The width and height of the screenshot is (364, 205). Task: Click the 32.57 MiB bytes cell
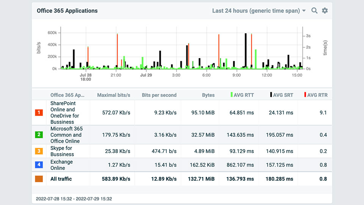point(203,135)
